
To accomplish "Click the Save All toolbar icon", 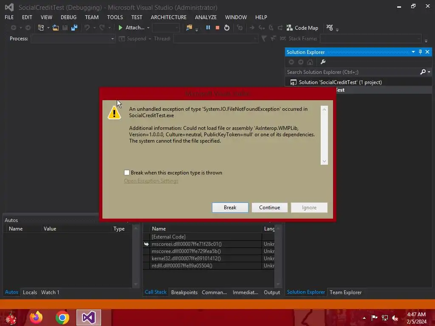I will click(x=74, y=28).
